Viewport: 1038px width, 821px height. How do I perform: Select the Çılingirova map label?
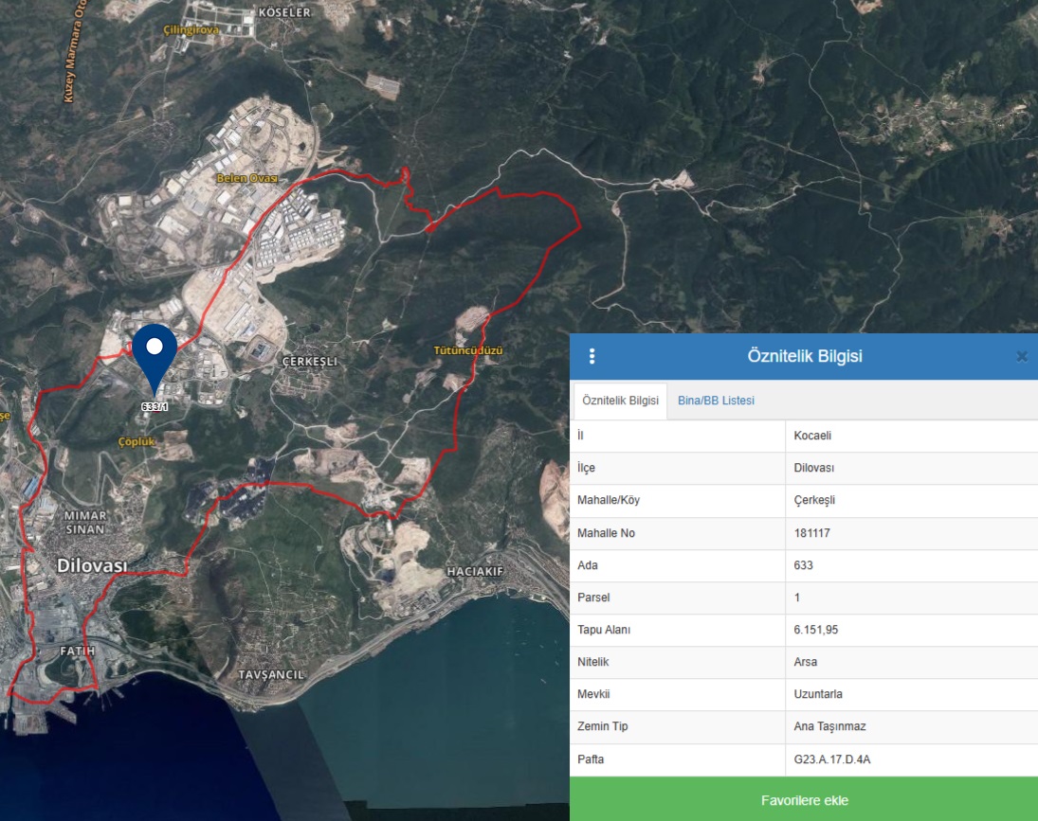click(192, 30)
